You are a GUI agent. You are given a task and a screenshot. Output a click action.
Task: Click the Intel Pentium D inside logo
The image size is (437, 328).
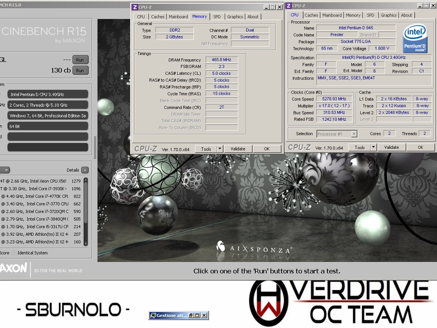(415, 39)
